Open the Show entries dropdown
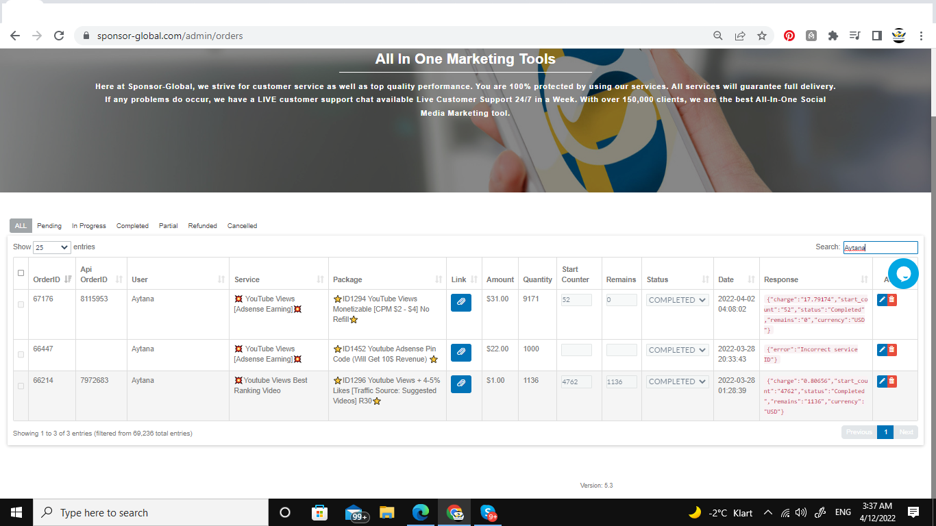936x526 pixels. (x=51, y=247)
